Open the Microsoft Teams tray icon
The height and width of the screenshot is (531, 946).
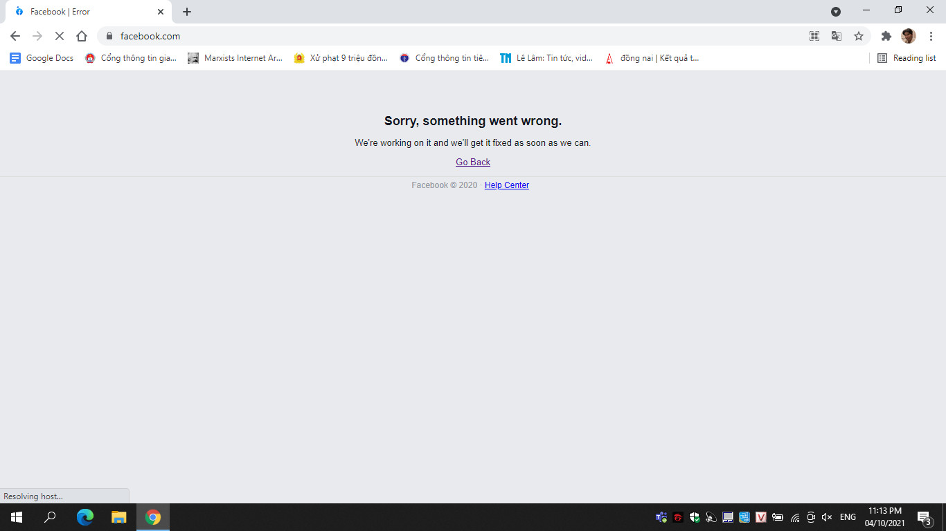661,517
